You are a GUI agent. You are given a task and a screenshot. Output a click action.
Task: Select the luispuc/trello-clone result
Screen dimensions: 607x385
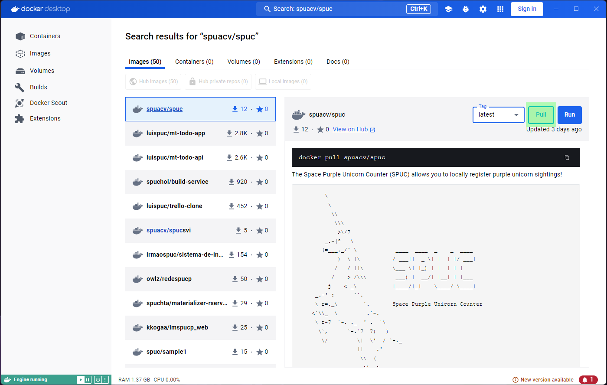[200, 206]
